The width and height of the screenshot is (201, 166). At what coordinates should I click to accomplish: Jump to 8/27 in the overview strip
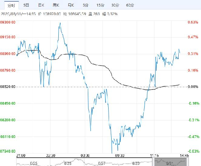pos(102,163)
